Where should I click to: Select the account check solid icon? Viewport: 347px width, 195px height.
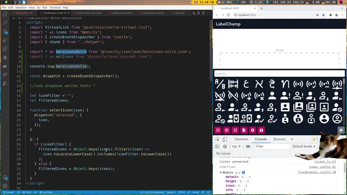coord(259,119)
